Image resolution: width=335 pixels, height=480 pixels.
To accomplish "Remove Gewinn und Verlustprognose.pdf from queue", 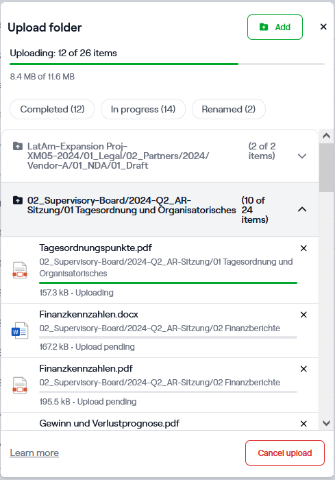I will [303, 424].
